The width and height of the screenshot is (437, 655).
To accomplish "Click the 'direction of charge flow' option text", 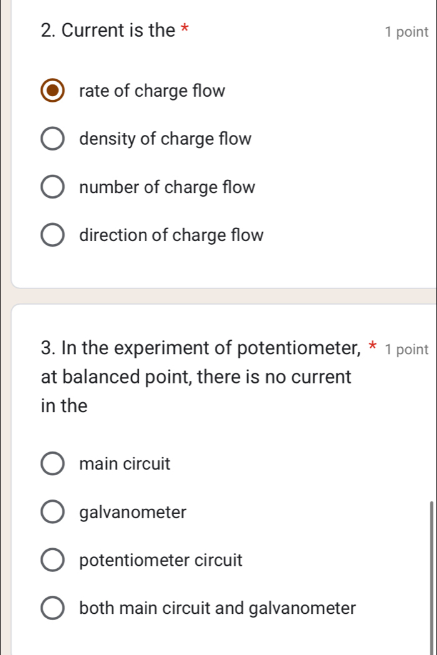I will point(172,236).
